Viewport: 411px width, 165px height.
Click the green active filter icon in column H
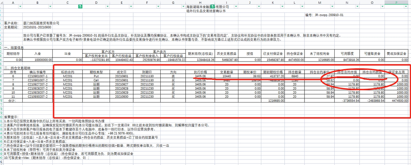coord(212,7)
